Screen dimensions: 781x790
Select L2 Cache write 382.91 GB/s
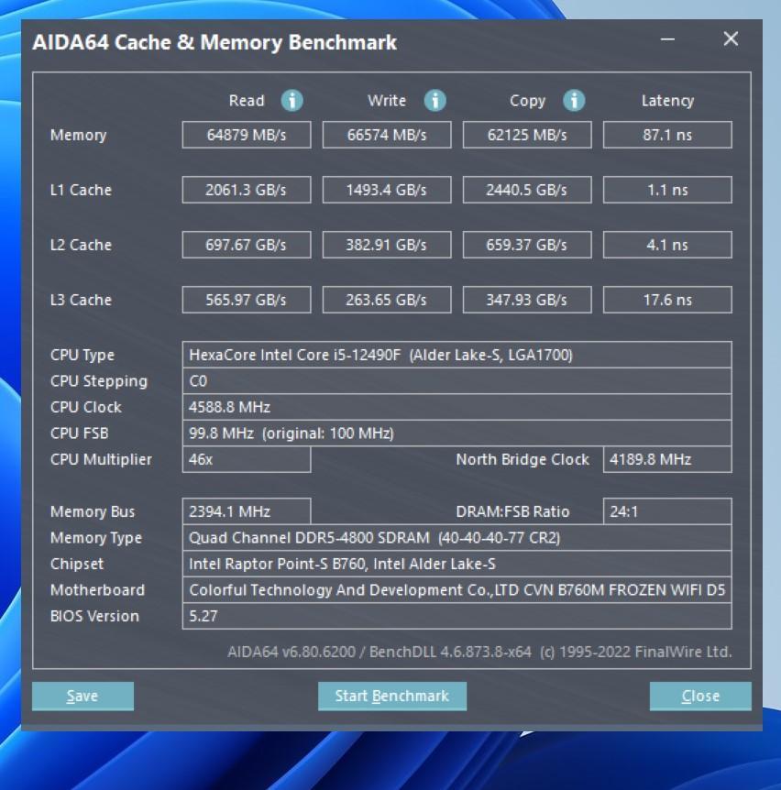coord(387,245)
